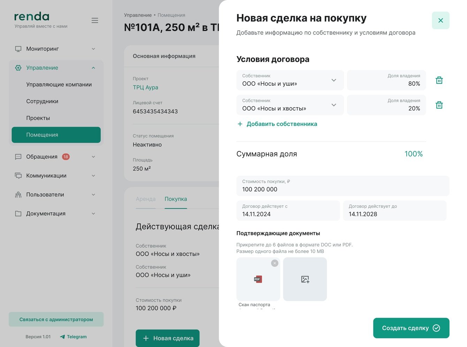
Task: Open the second owner dropdown «Носы и хвосты»
Action: [290, 105]
